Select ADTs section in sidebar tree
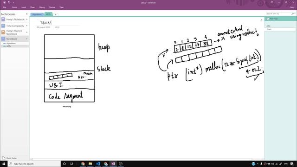Image resolution: width=297 pixels, height=167 pixels. tap(8, 46)
